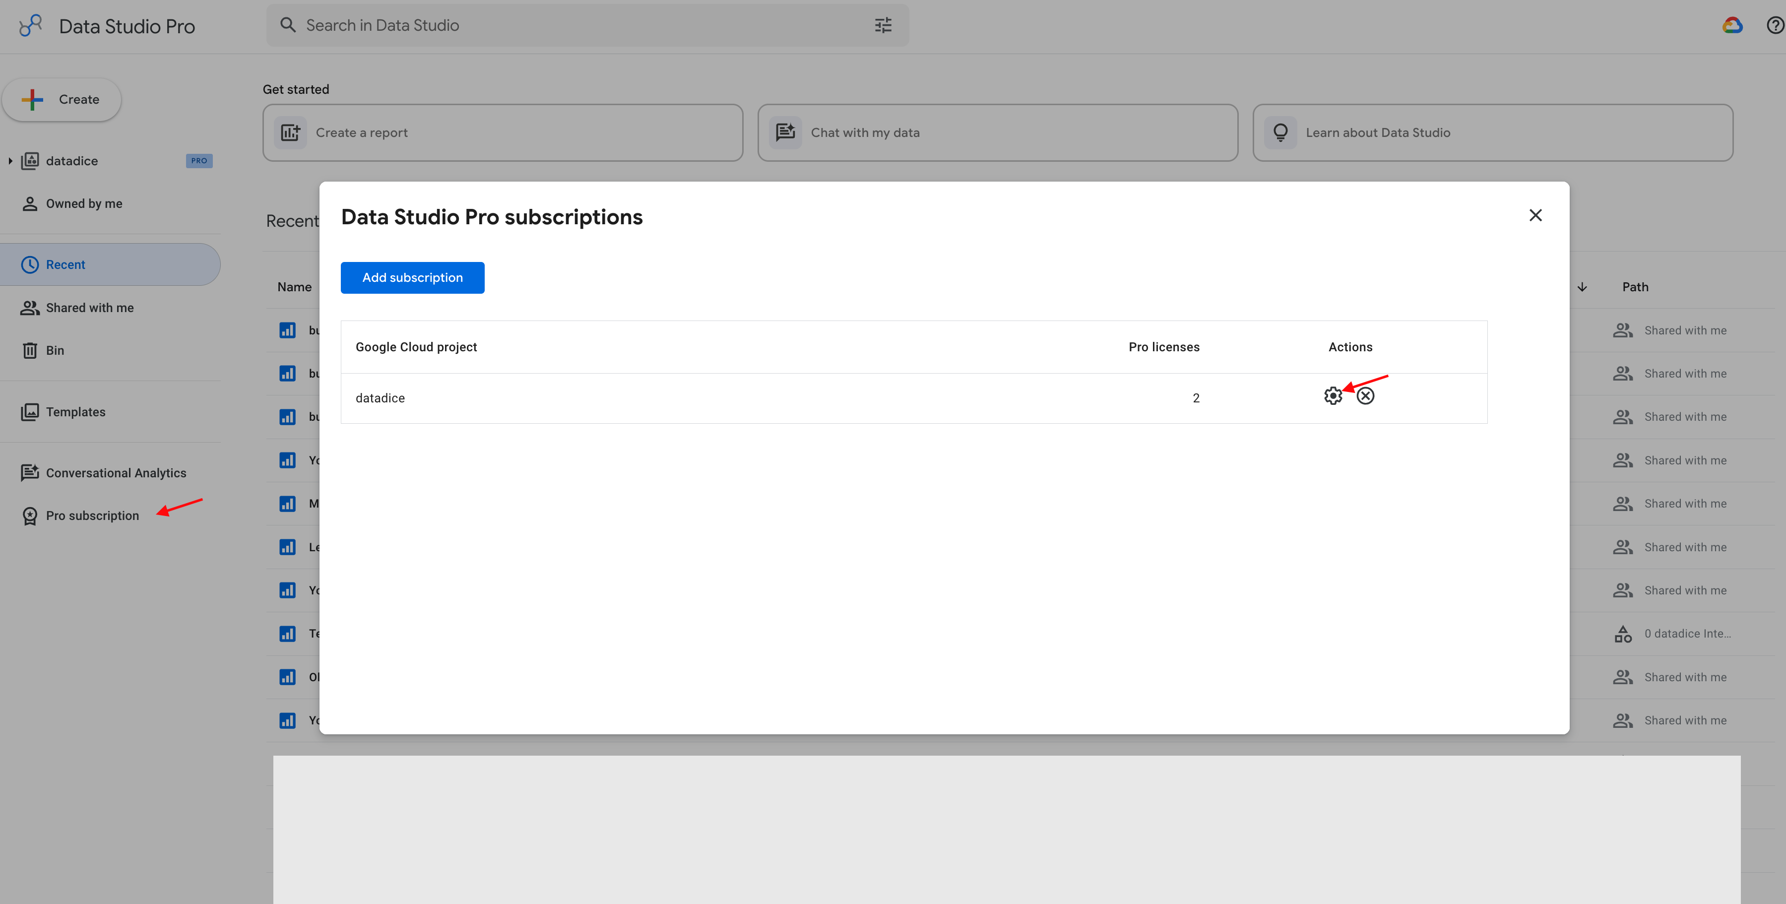Click the PRO badge next to datadice
This screenshot has width=1786, height=904.
pos(199,161)
